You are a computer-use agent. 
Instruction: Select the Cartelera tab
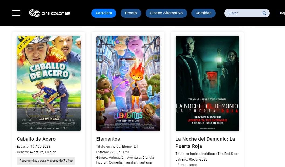click(104, 13)
